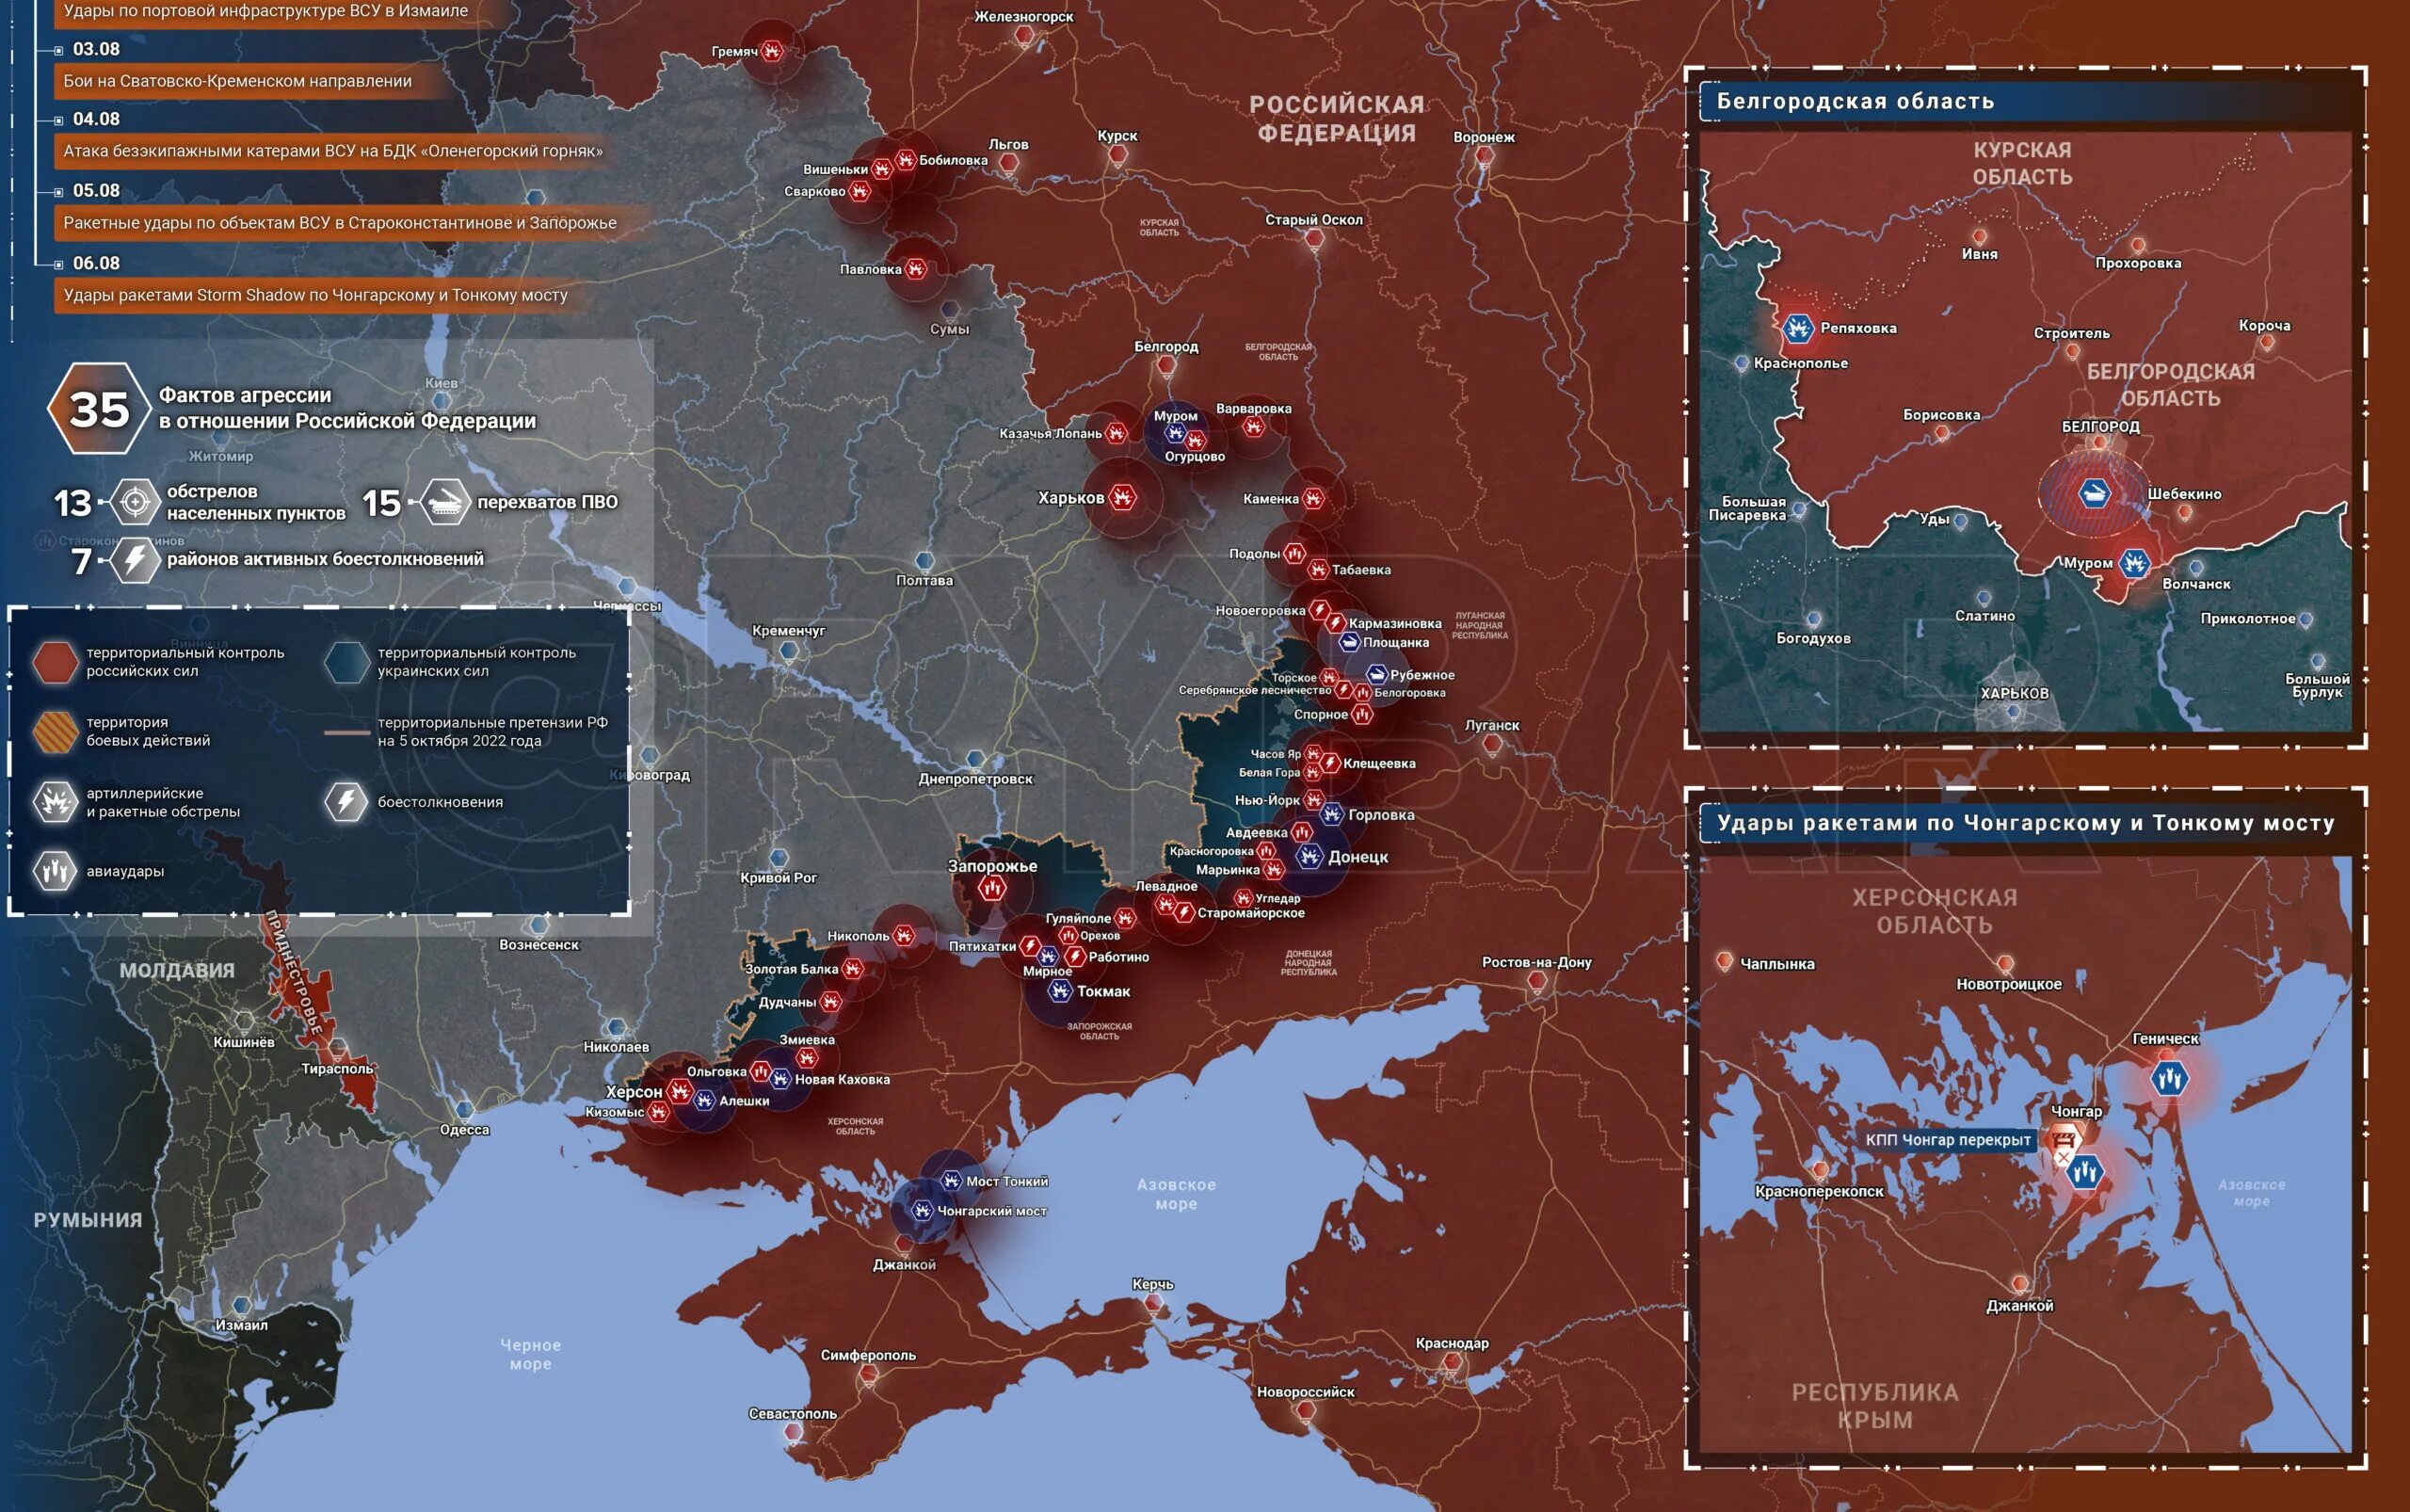Viewport: 2410px width, 1512px height.
Task: Click the Storm Shadow strikes headline bar
Action: click(x=316, y=295)
